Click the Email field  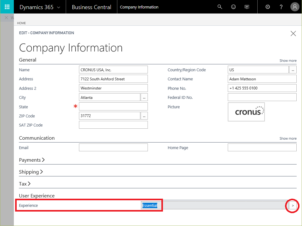click(113, 148)
